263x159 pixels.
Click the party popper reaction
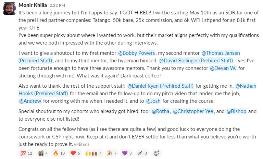113,153
